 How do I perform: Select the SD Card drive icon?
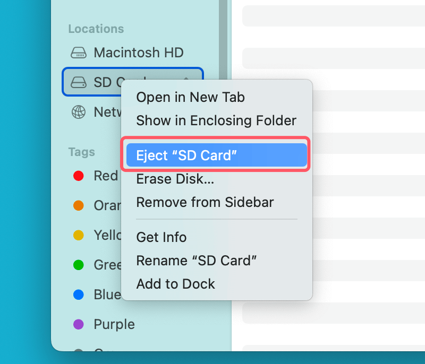click(x=79, y=82)
